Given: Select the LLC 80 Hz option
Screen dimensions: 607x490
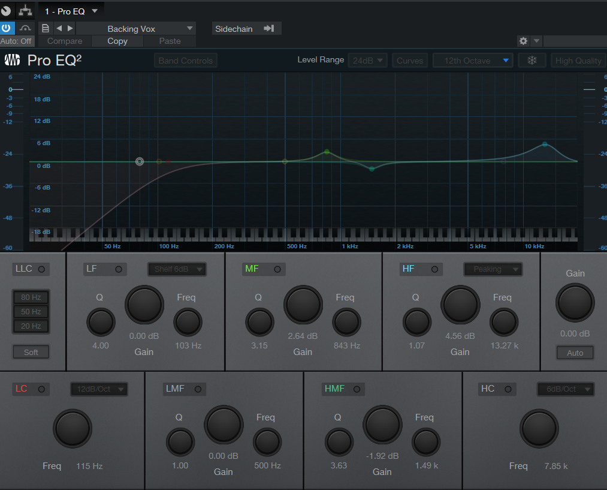Looking at the screenshot, I should click(31, 297).
